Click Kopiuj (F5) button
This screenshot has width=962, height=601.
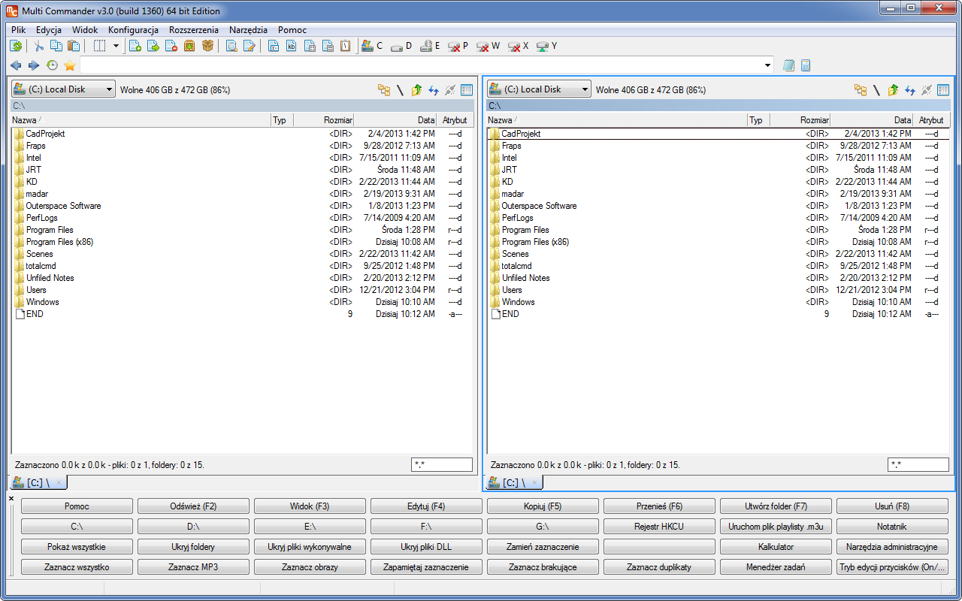(543, 506)
